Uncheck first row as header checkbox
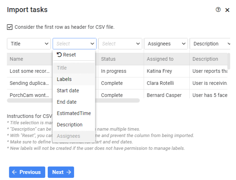 click(x=10, y=27)
